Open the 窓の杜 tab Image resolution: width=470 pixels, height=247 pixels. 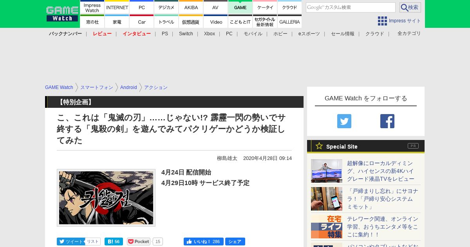click(x=92, y=22)
